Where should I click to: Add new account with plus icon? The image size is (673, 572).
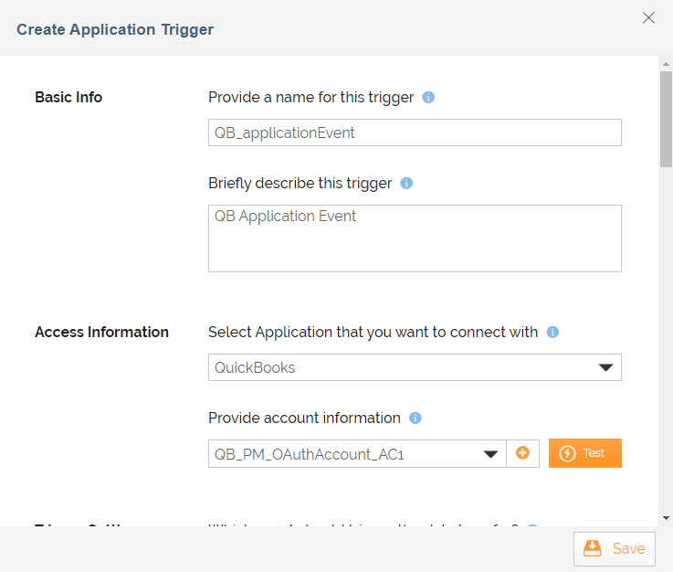pos(522,453)
